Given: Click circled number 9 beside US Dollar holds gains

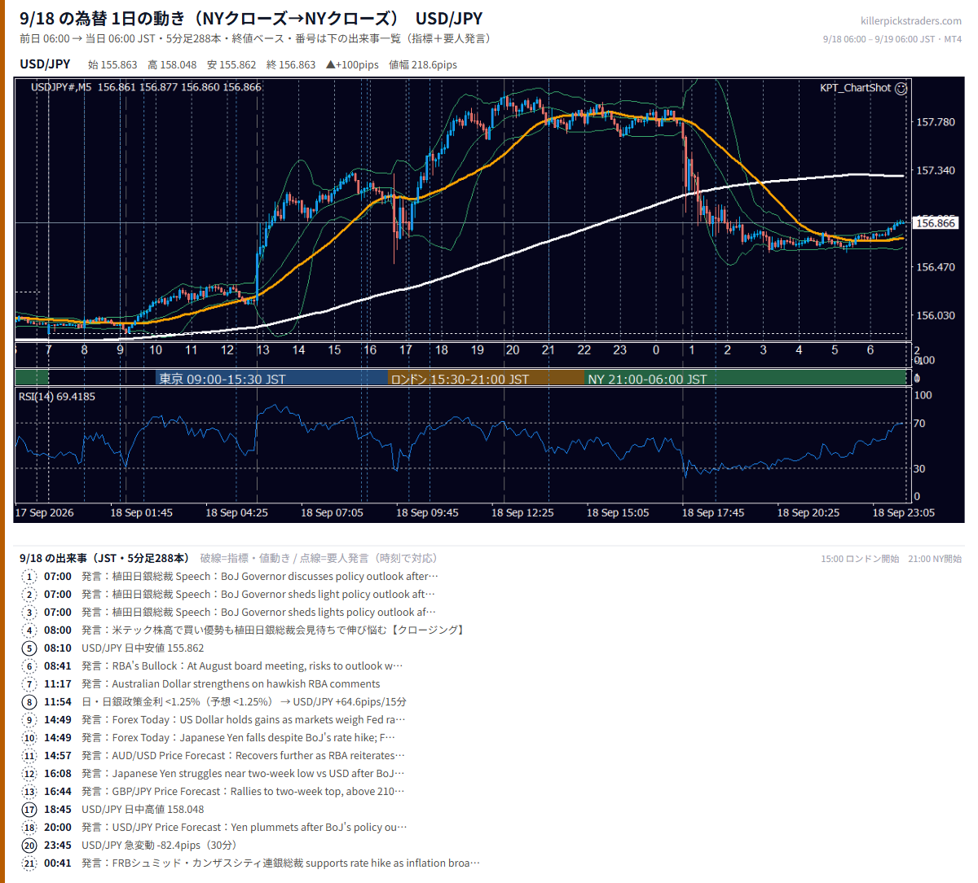Looking at the screenshot, I should [29, 720].
